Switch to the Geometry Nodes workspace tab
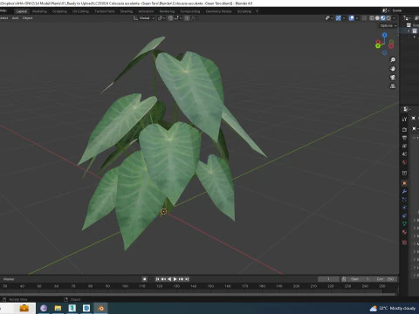Viewport: 419px width, 314px height. coord(219,11)
